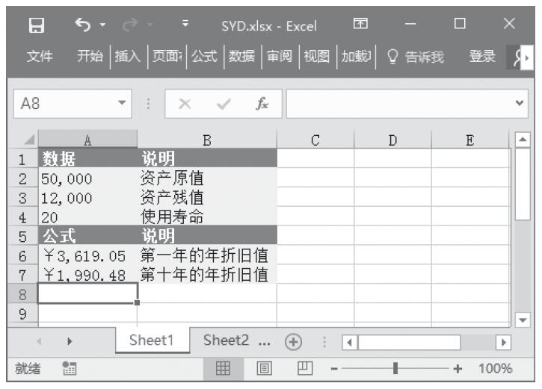Image resolution: width=542 pixels, height=389 pixels.
Task: Click the 告诉我 search box
Action: [417, 56]
